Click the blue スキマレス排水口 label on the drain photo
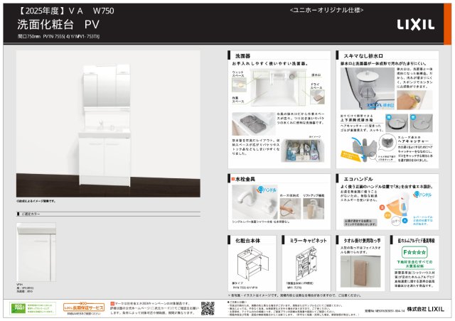This screenshot has height=321, width=455. pyautogui.click(x=380, y=105)
